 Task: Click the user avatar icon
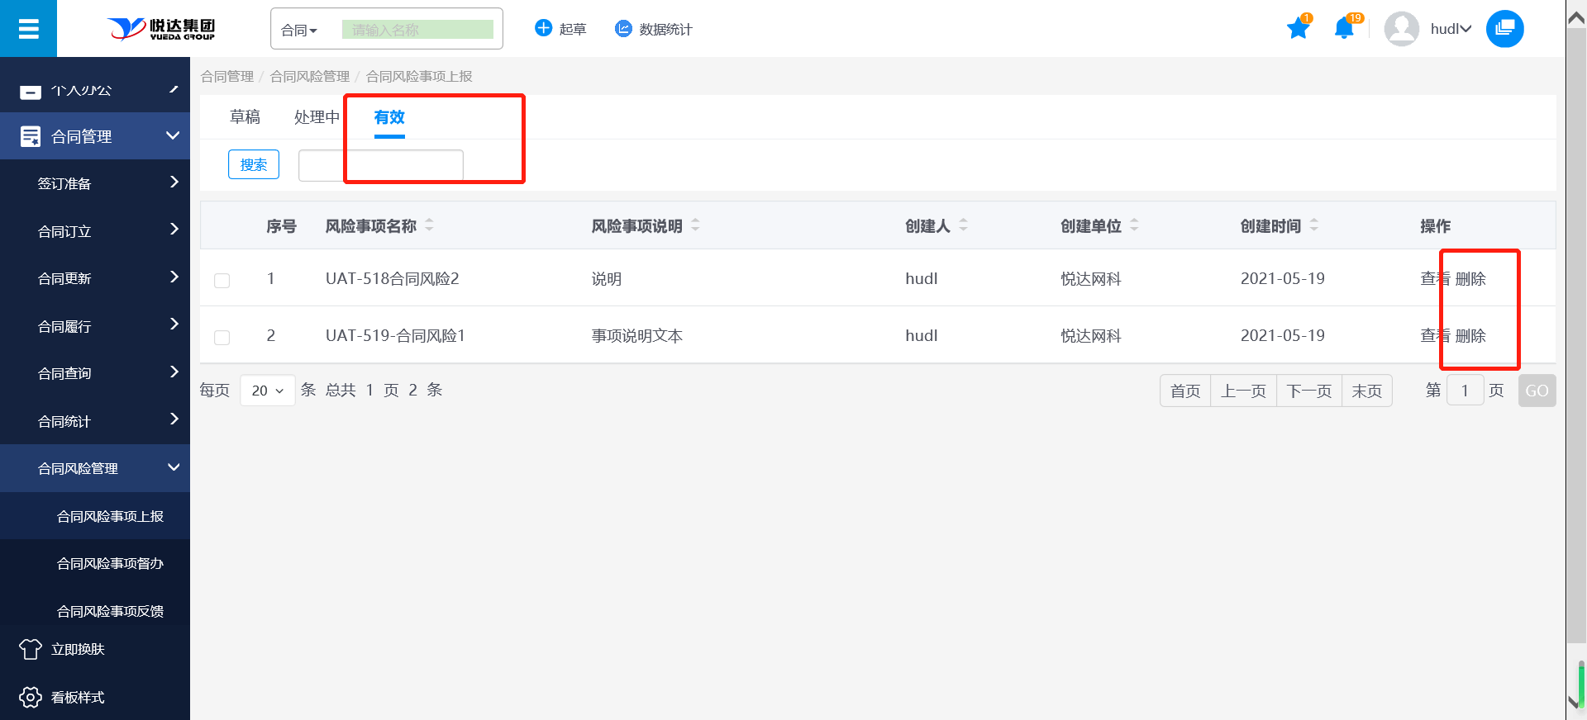tap(1401, 29)
